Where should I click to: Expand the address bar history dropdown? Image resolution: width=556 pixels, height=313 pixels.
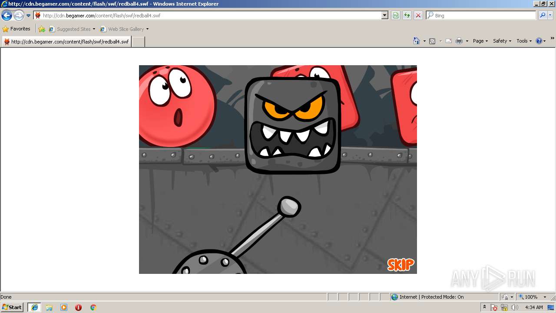coord(384,15)
